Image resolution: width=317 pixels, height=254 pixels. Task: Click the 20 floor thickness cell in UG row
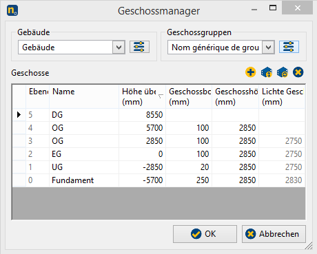coord(189,167)
